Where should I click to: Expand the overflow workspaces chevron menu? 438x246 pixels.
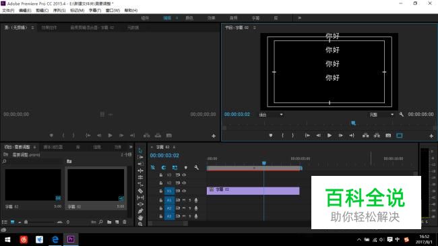(x=299, y=18)
